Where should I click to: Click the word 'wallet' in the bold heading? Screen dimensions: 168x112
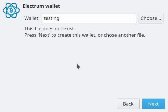click(53, 6)
